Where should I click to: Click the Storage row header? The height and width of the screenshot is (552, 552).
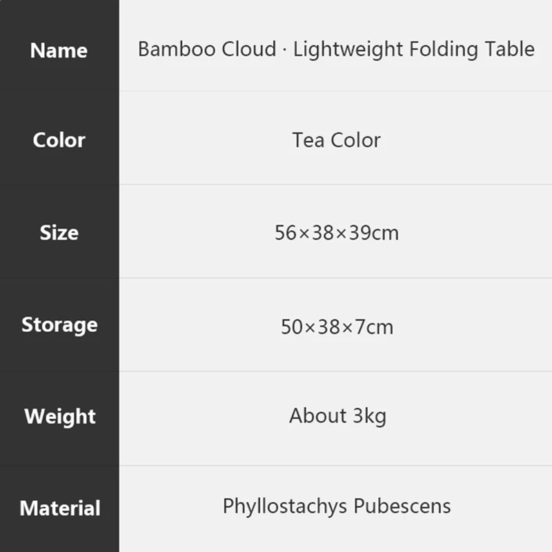coord(59,324)
